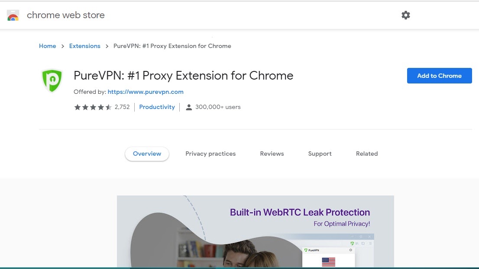Viewport: 479px width, 269px height.
Task: Click the users person icon
Action: (189, 107)
